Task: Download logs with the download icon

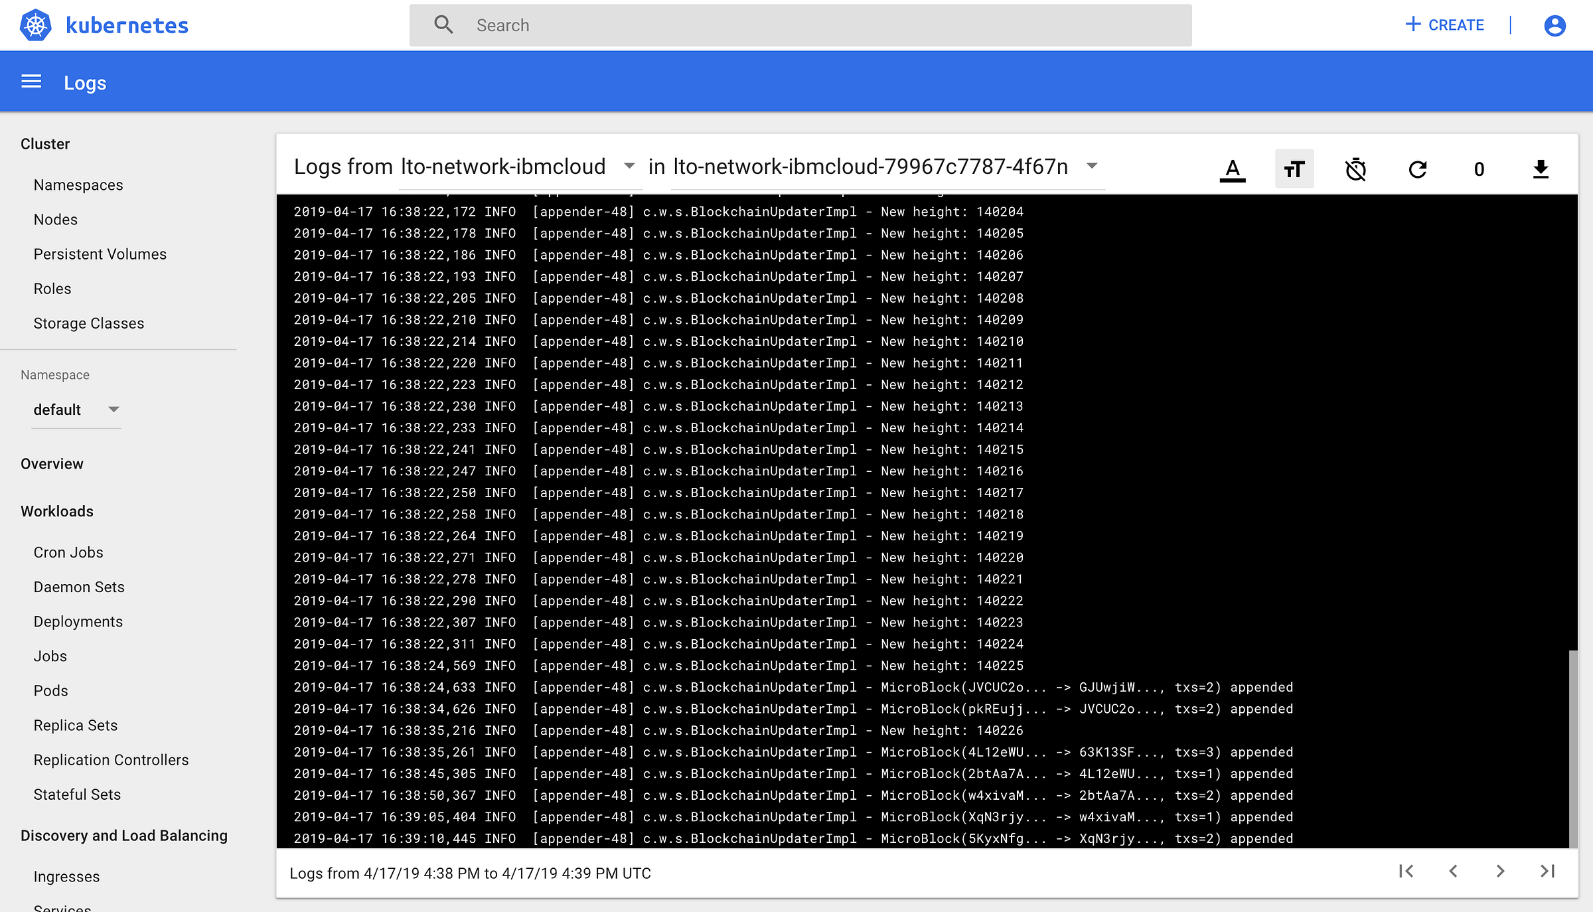Action: pyautogui.click(x=1541, y=169)
